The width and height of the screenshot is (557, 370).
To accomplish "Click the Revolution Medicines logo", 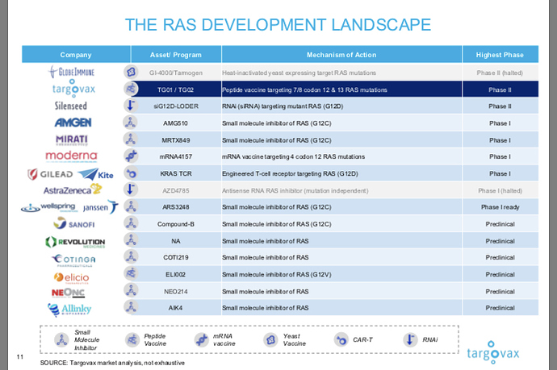I will pos(75,243).
